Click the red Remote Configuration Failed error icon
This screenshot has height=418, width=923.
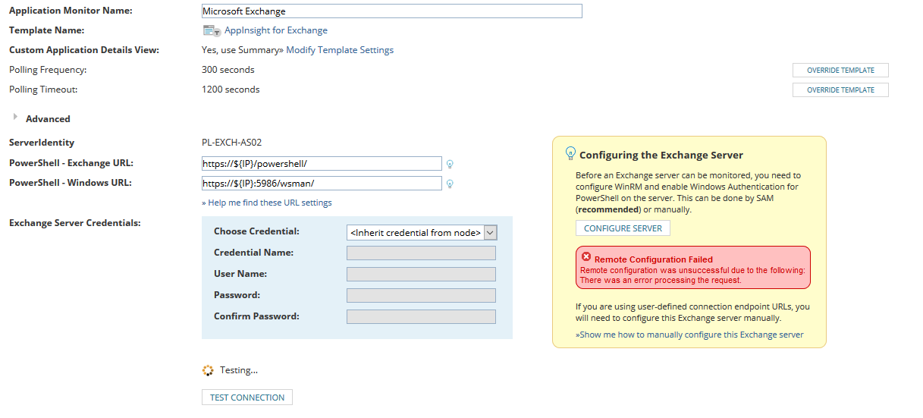point(586,257)
